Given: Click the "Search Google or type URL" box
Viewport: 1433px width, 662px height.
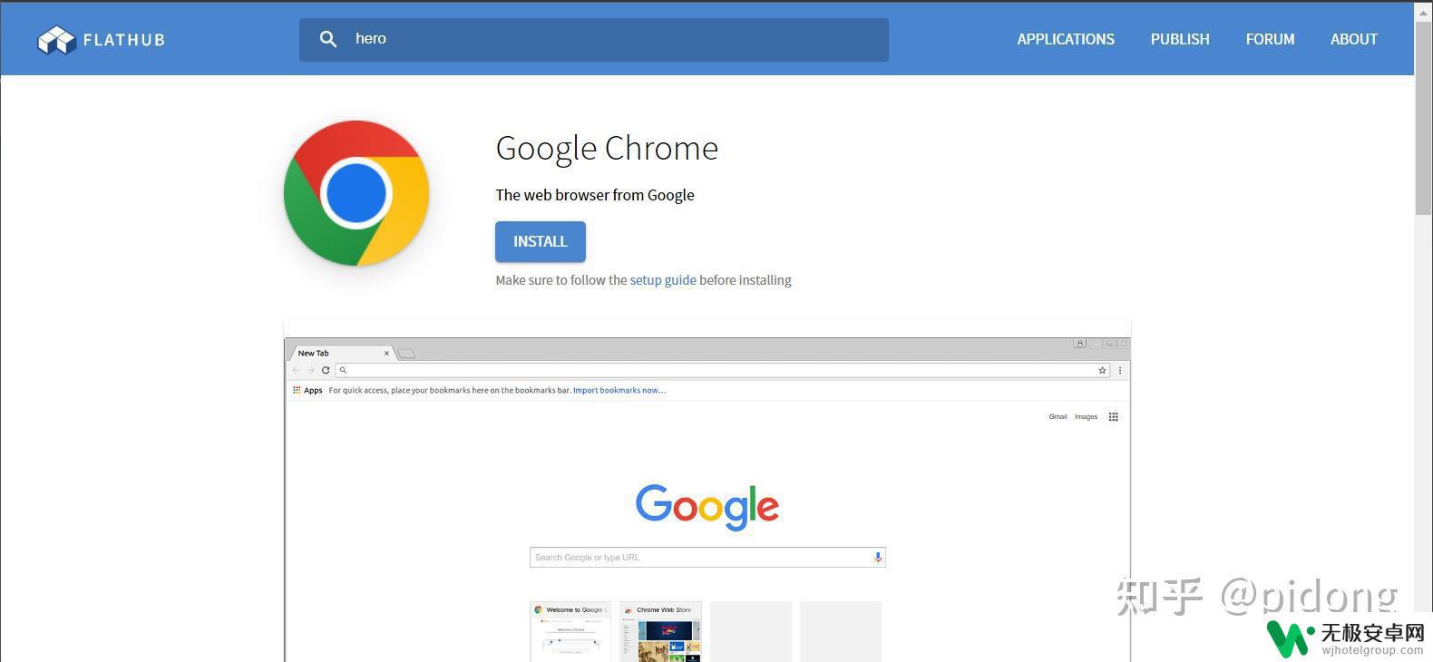Looking at the screenshot, I should click(707, 558).
